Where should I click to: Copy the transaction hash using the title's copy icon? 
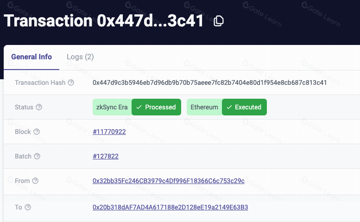pyautogui.click(x=218, y=21)
